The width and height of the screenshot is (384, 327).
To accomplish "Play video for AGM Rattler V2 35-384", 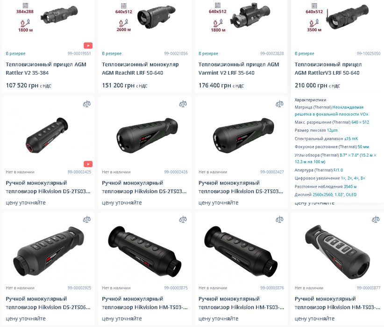I will click(x=88, y=46).
